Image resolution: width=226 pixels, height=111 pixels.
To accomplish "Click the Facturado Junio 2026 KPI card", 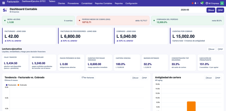I will pyautogui.click(x=29, y=36).
